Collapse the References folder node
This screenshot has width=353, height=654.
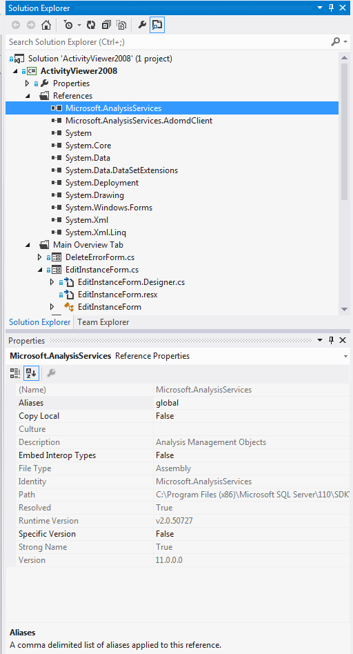click(x=28, y=96)
